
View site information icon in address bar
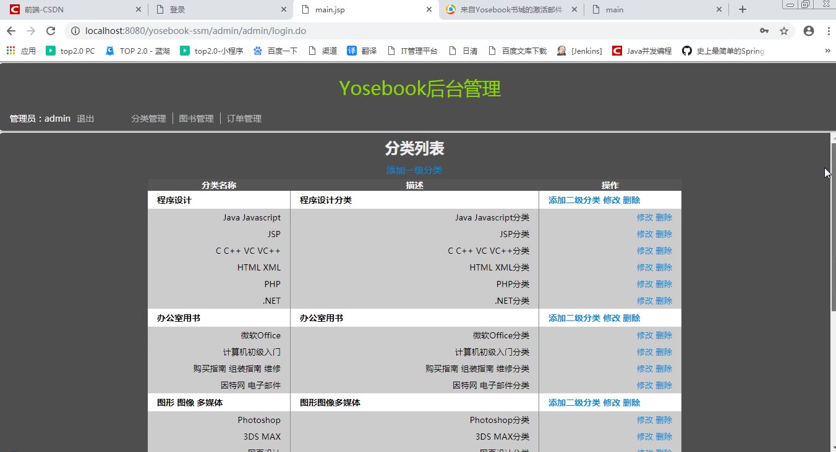pos(75,31)
